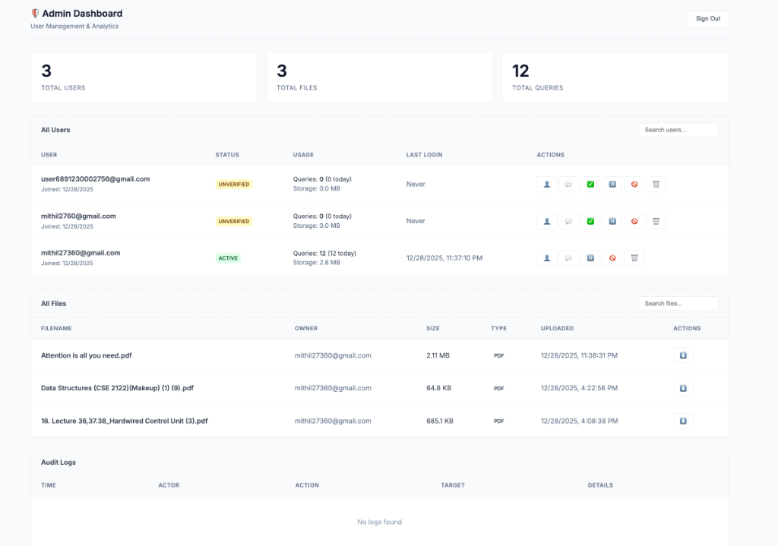Image resolution: width=778 pixels, height=546 pixels.
Task: Collapse the All Files panel
Action: 52,303
